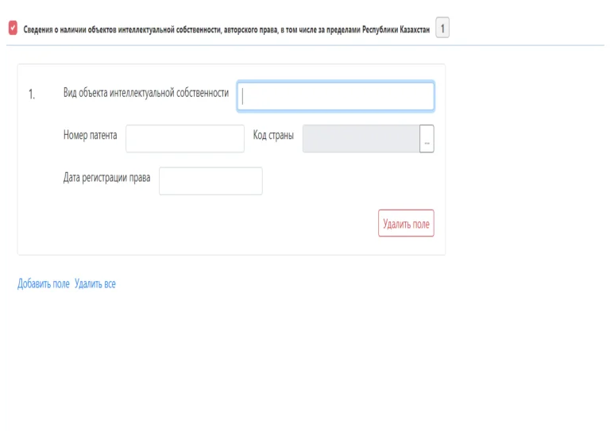
Task: Click the 'Код страны' label text
Action: pyautogui.click(x=273, y=135)
